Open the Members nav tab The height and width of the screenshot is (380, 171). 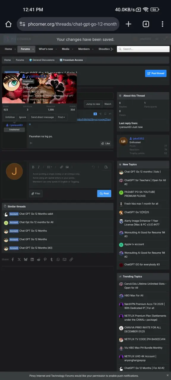pyautogui.click(x=84, y=49)
